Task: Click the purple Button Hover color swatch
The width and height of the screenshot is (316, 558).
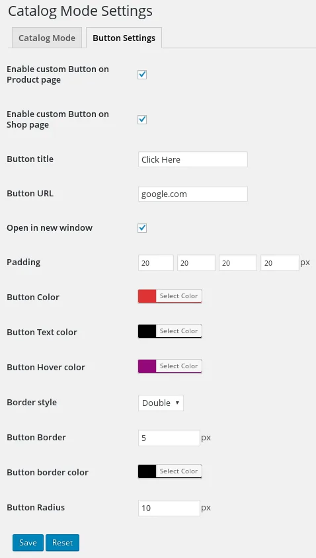Action: pyautogui.click(x=147, y=366)
